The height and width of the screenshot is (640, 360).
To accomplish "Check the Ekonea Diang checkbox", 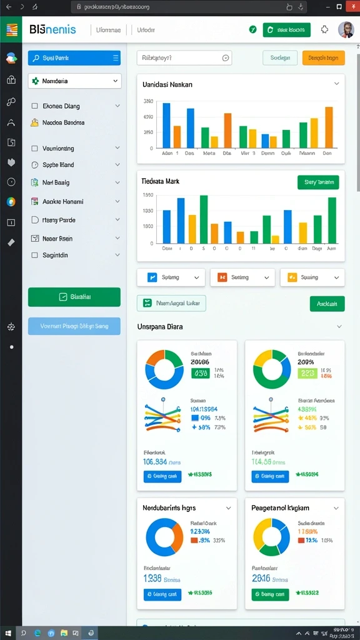I will tap(35, 106).
